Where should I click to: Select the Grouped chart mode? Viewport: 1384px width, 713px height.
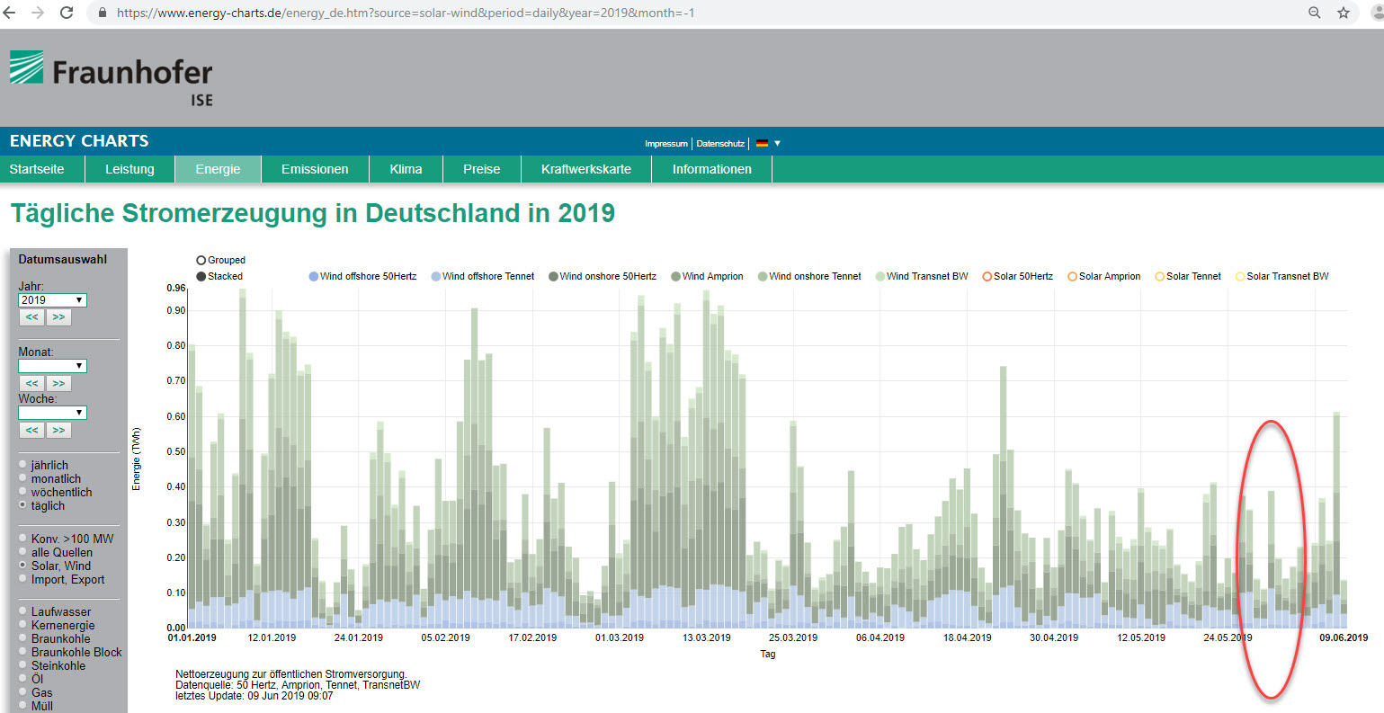201,261
